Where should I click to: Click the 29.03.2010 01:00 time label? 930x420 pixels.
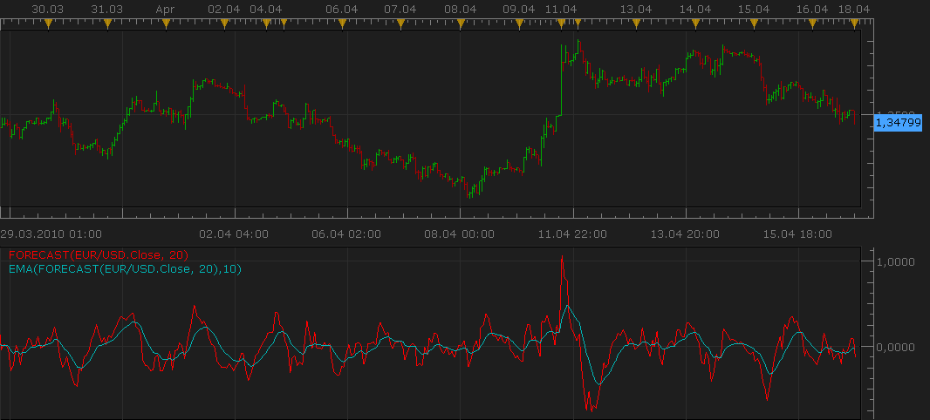[x=51, y=234]
